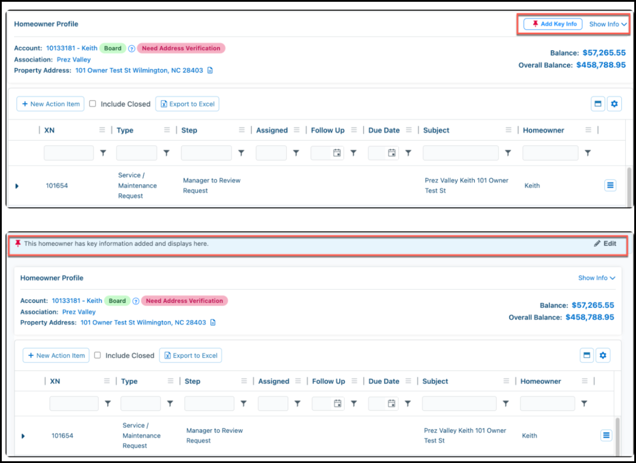
Task: Click Edit on the key information banner
Action: [x=605, y=243]
